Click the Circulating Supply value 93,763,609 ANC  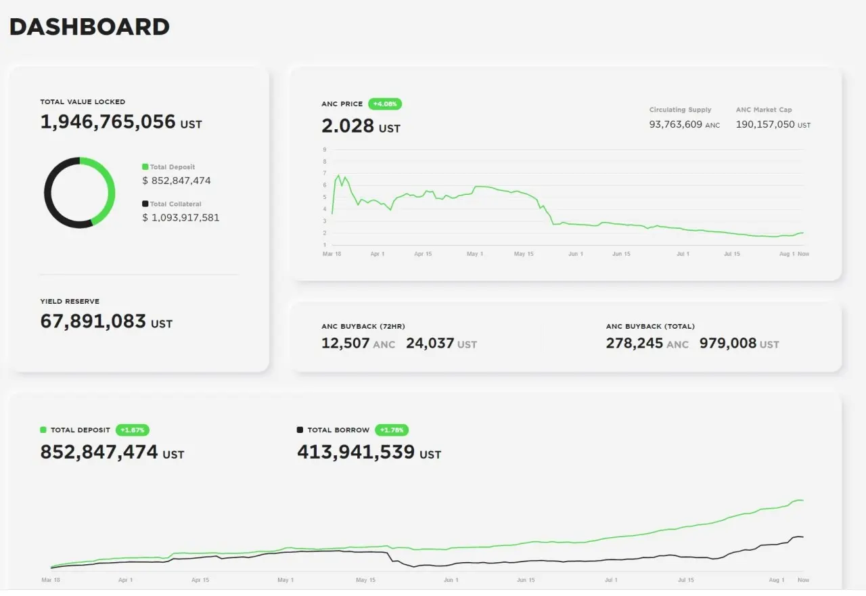pos(684,124)
